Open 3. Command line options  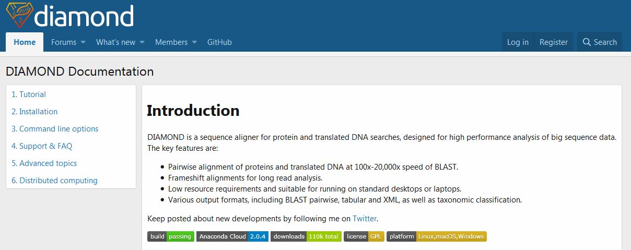(55, 129)
